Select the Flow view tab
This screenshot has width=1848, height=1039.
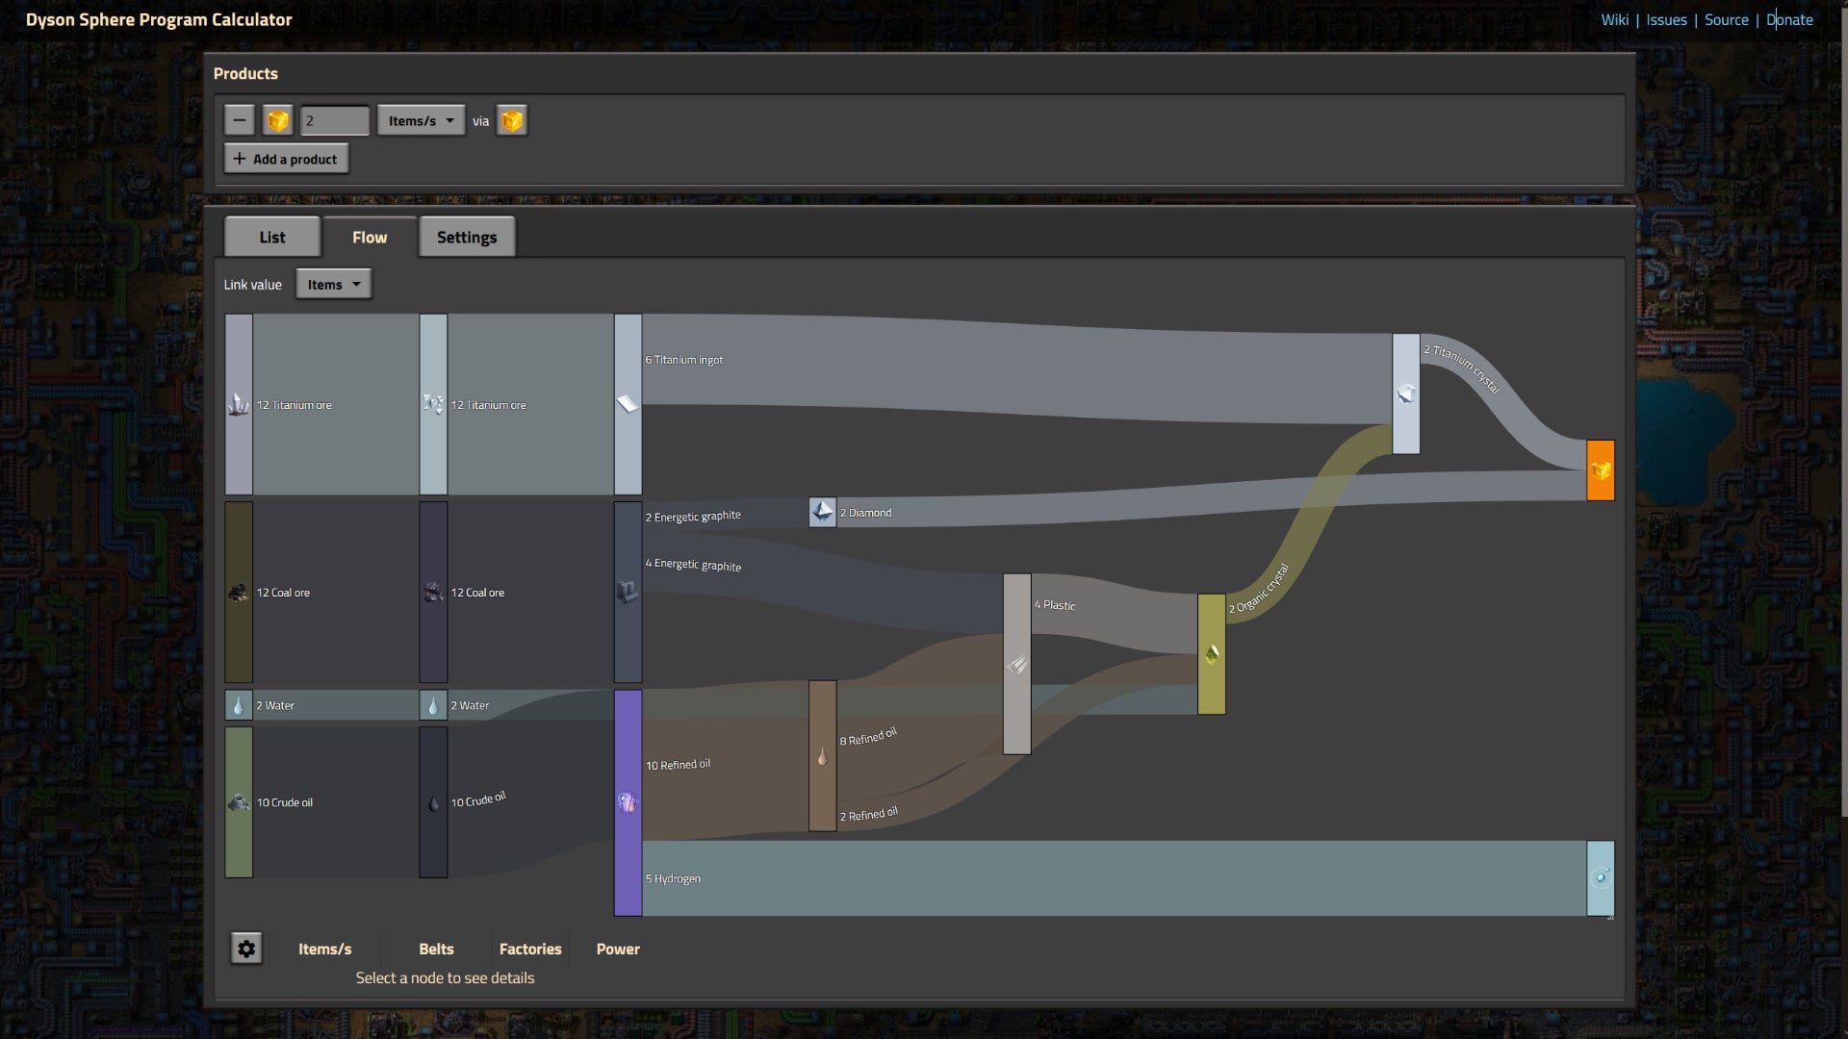pyautogui.click(x=370, y=236)
